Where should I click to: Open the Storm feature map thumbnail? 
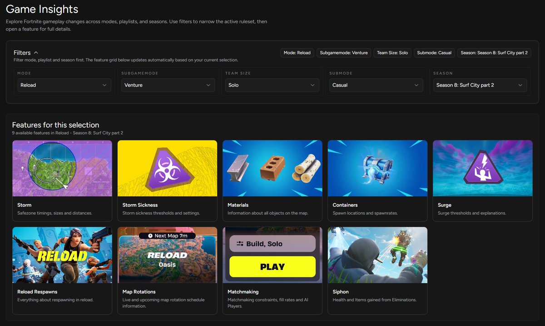(62, 168)
